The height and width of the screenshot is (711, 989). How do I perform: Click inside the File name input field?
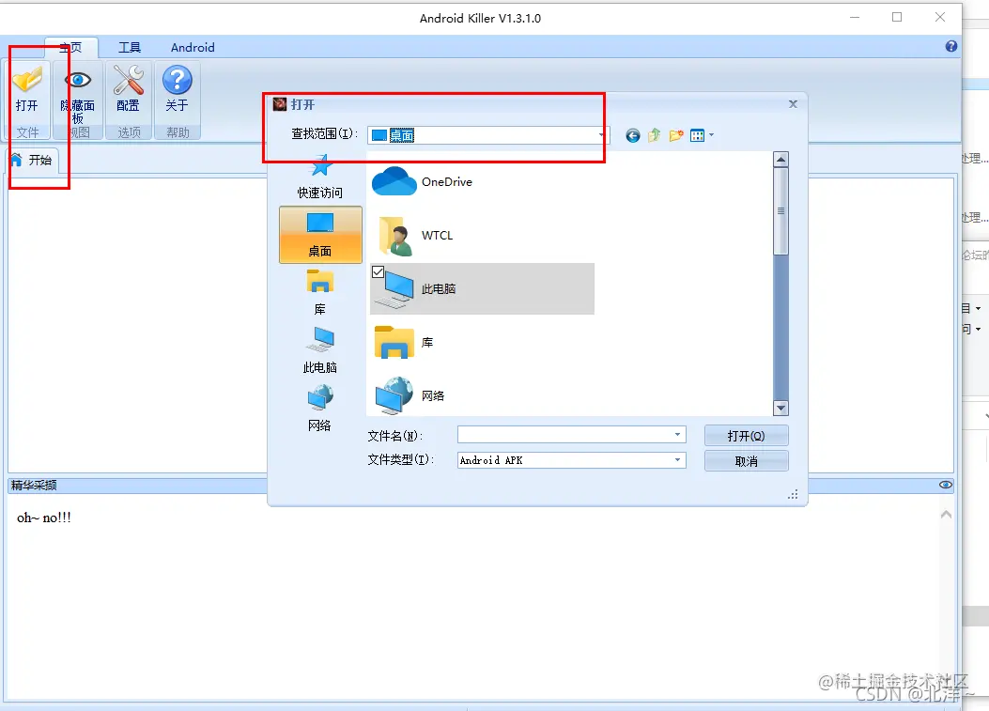[571, 435]
